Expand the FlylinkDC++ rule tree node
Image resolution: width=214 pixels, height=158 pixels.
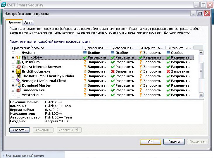pos(13,58)
